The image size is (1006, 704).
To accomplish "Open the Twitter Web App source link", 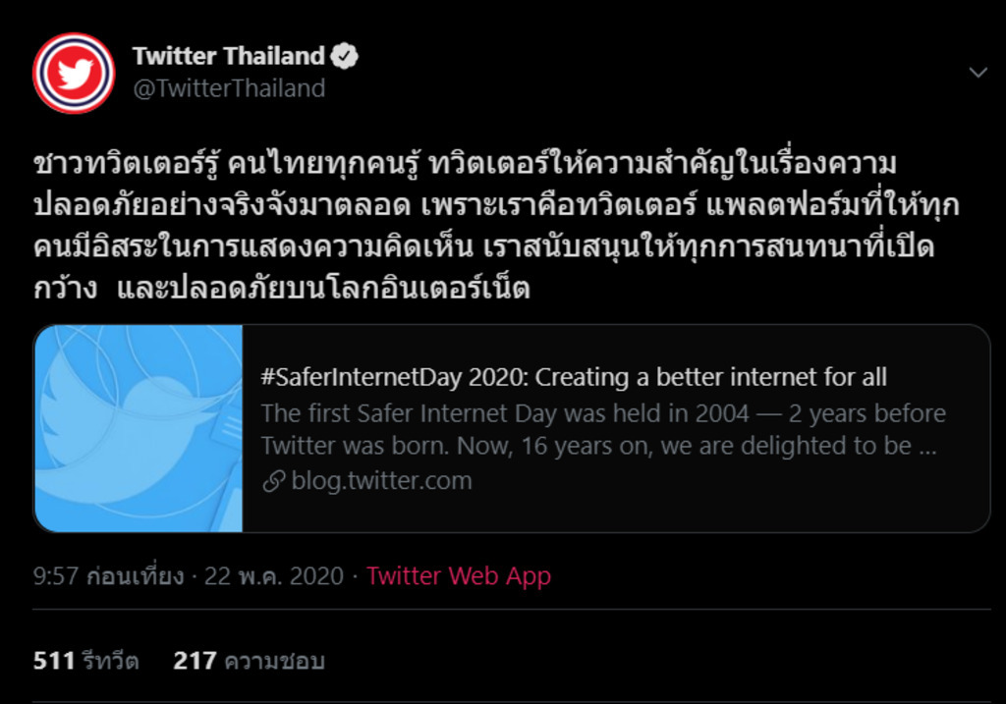I will [459, 576].
